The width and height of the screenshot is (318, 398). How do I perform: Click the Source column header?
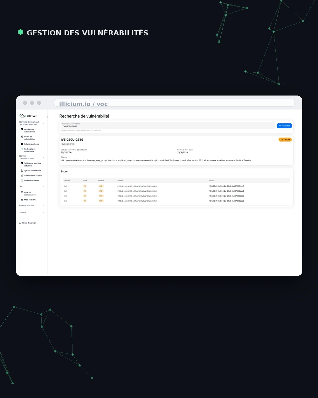point(212,181)
